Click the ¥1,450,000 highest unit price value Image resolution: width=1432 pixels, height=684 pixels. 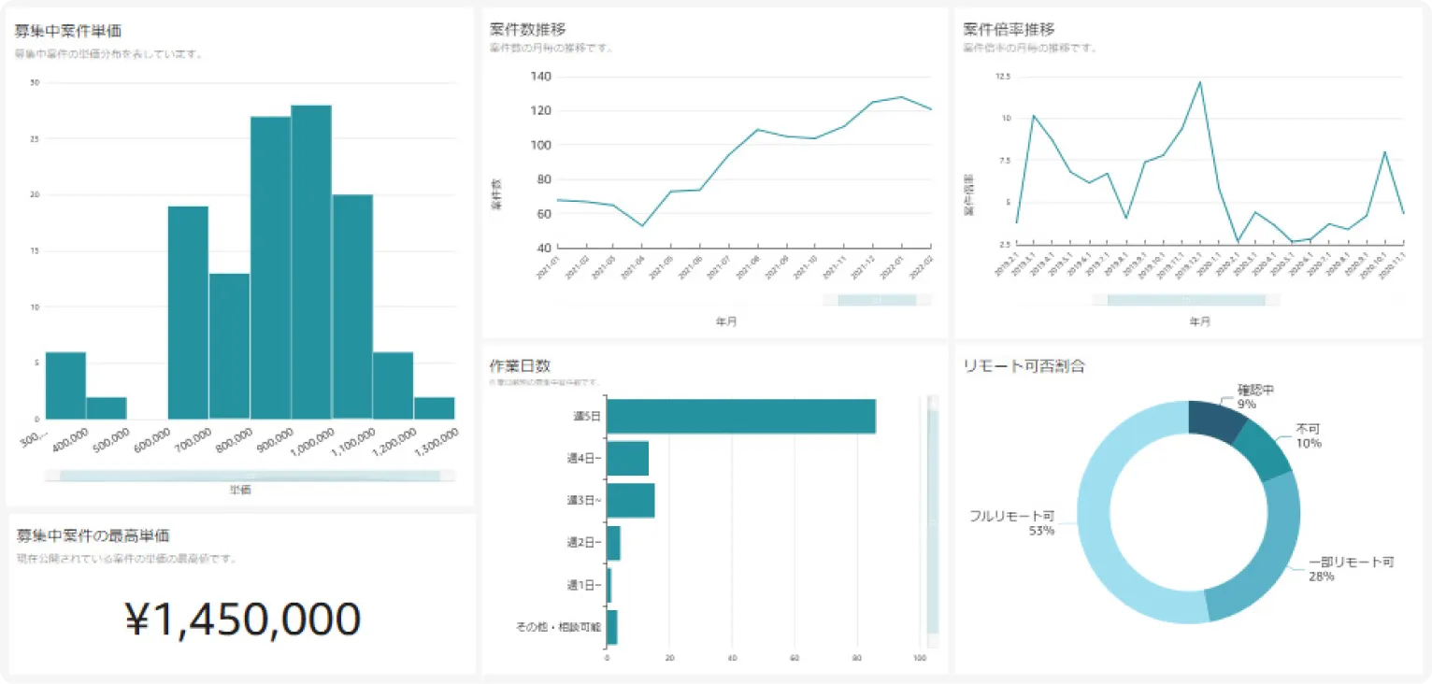(x=242, y=620)
